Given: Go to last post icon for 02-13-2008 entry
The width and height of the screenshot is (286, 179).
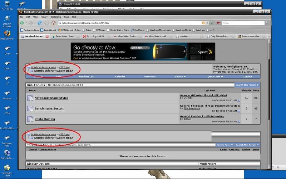Looking at the screenshot, I should click(x=239, y=111).
